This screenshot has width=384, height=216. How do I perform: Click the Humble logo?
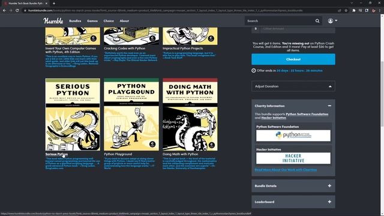(x=53, y=21)
